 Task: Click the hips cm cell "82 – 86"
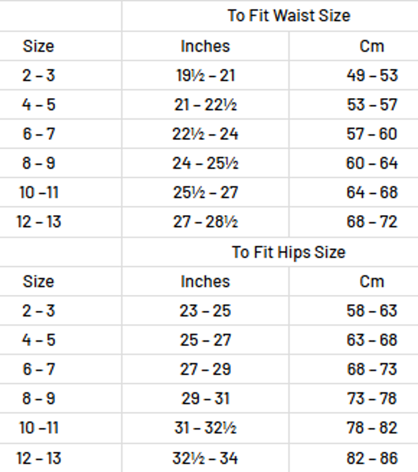(x=372, y=457)
